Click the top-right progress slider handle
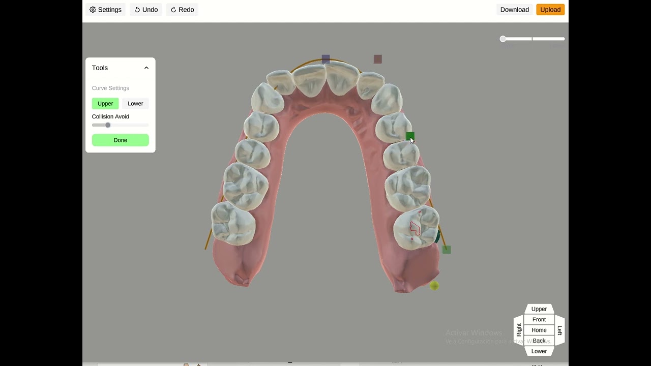 click(x=503, y=39)
